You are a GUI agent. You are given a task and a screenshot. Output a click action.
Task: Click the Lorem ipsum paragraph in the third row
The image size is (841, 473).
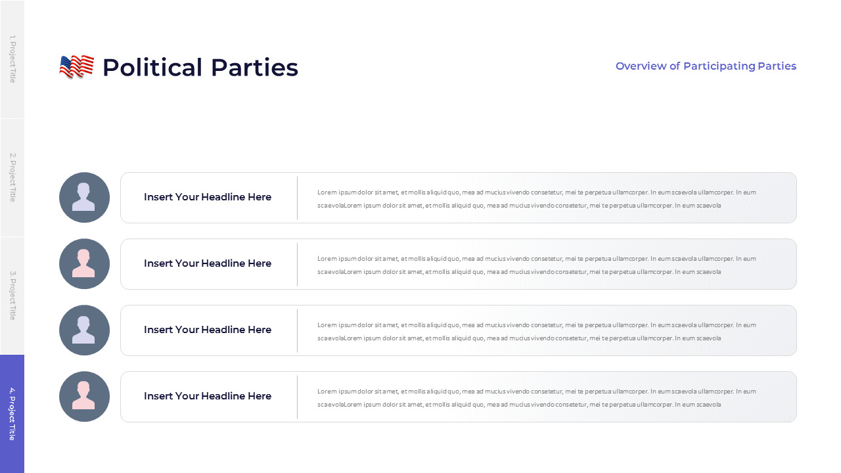536,331
